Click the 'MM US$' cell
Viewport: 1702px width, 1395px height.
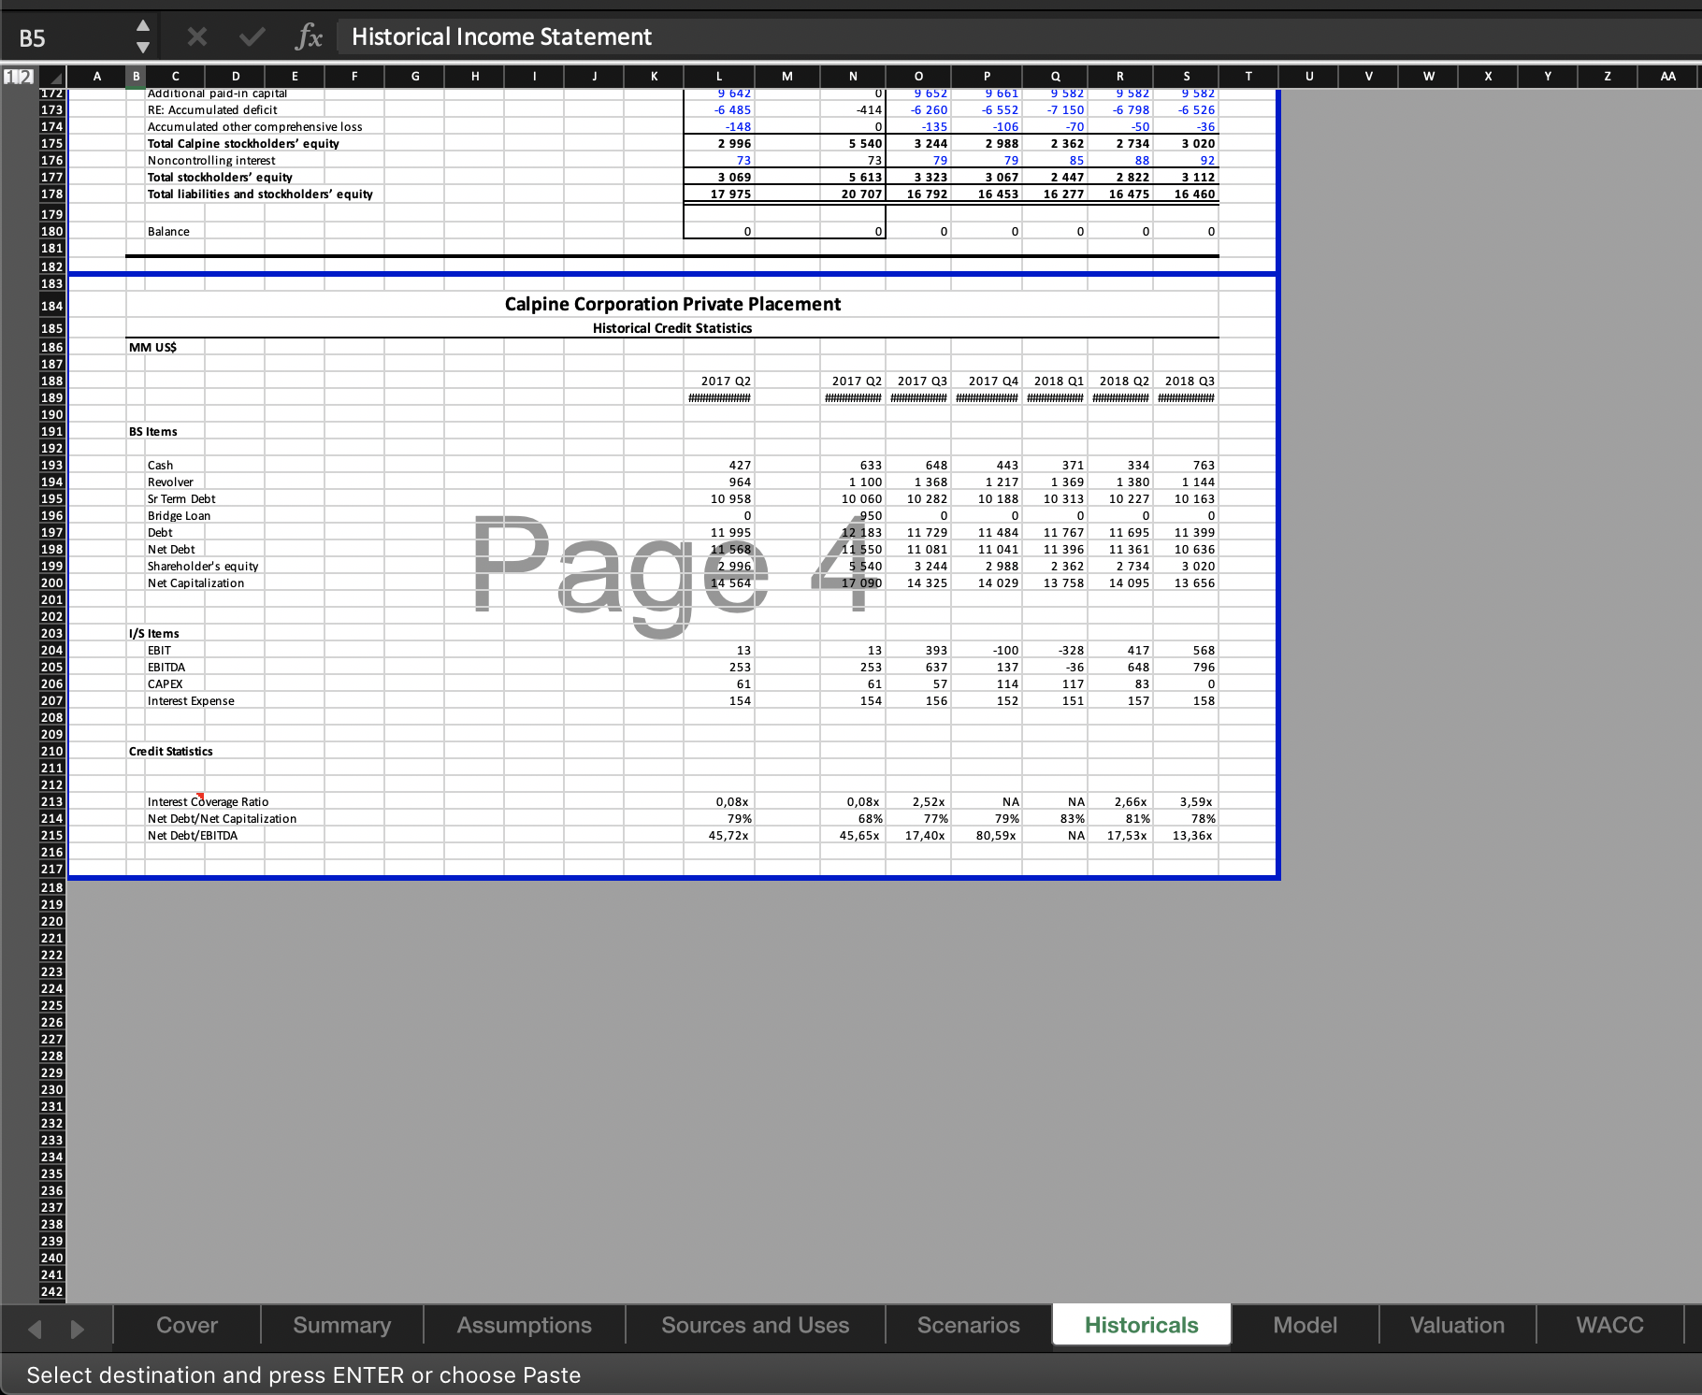click(152, 347)
